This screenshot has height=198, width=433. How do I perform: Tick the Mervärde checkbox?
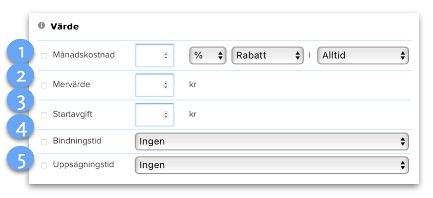[x=44, y=85]
